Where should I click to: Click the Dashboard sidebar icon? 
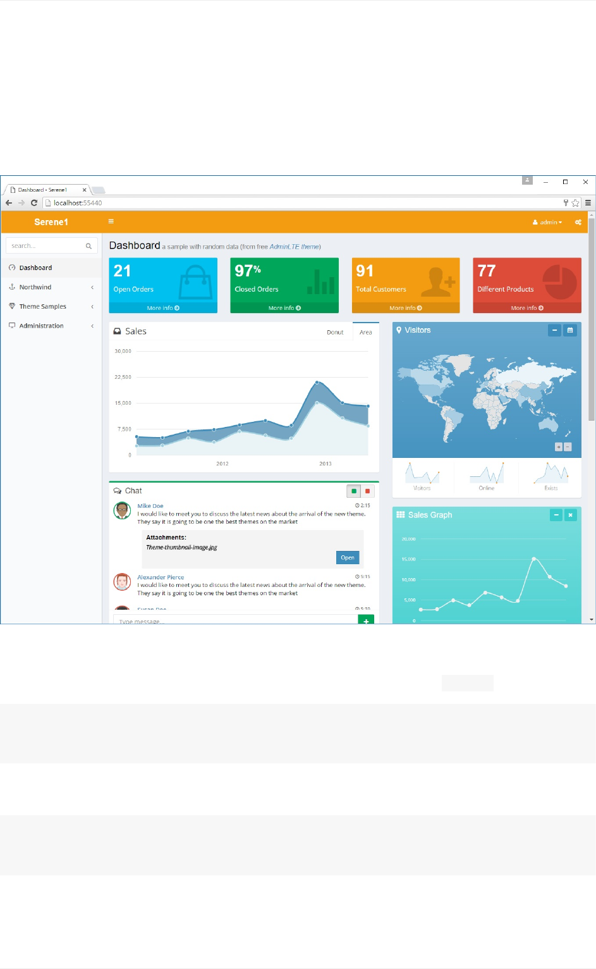pos(12,268)
